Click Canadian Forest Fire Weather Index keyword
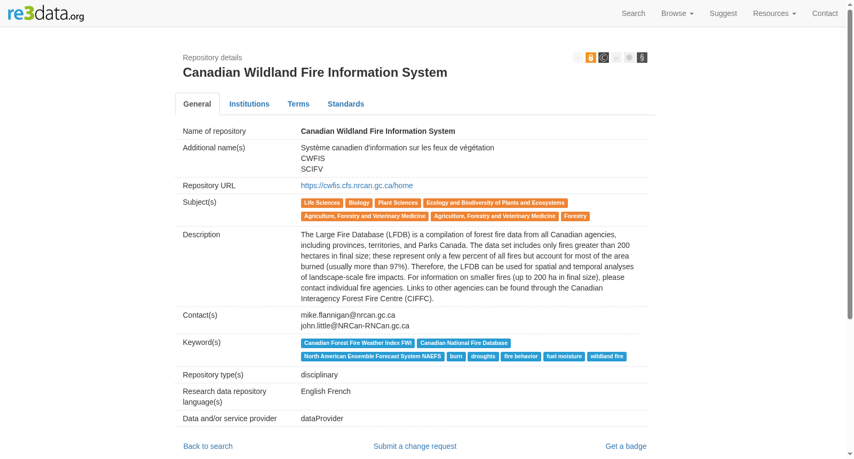854x459 pixels. [358, 343]
